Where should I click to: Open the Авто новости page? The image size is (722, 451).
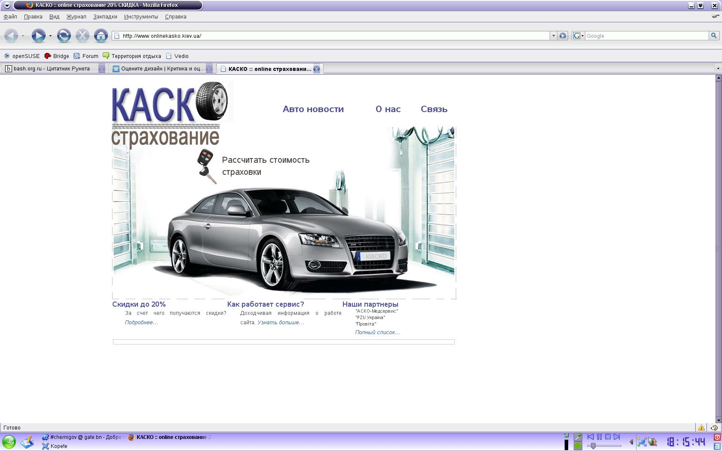(313, 109)
